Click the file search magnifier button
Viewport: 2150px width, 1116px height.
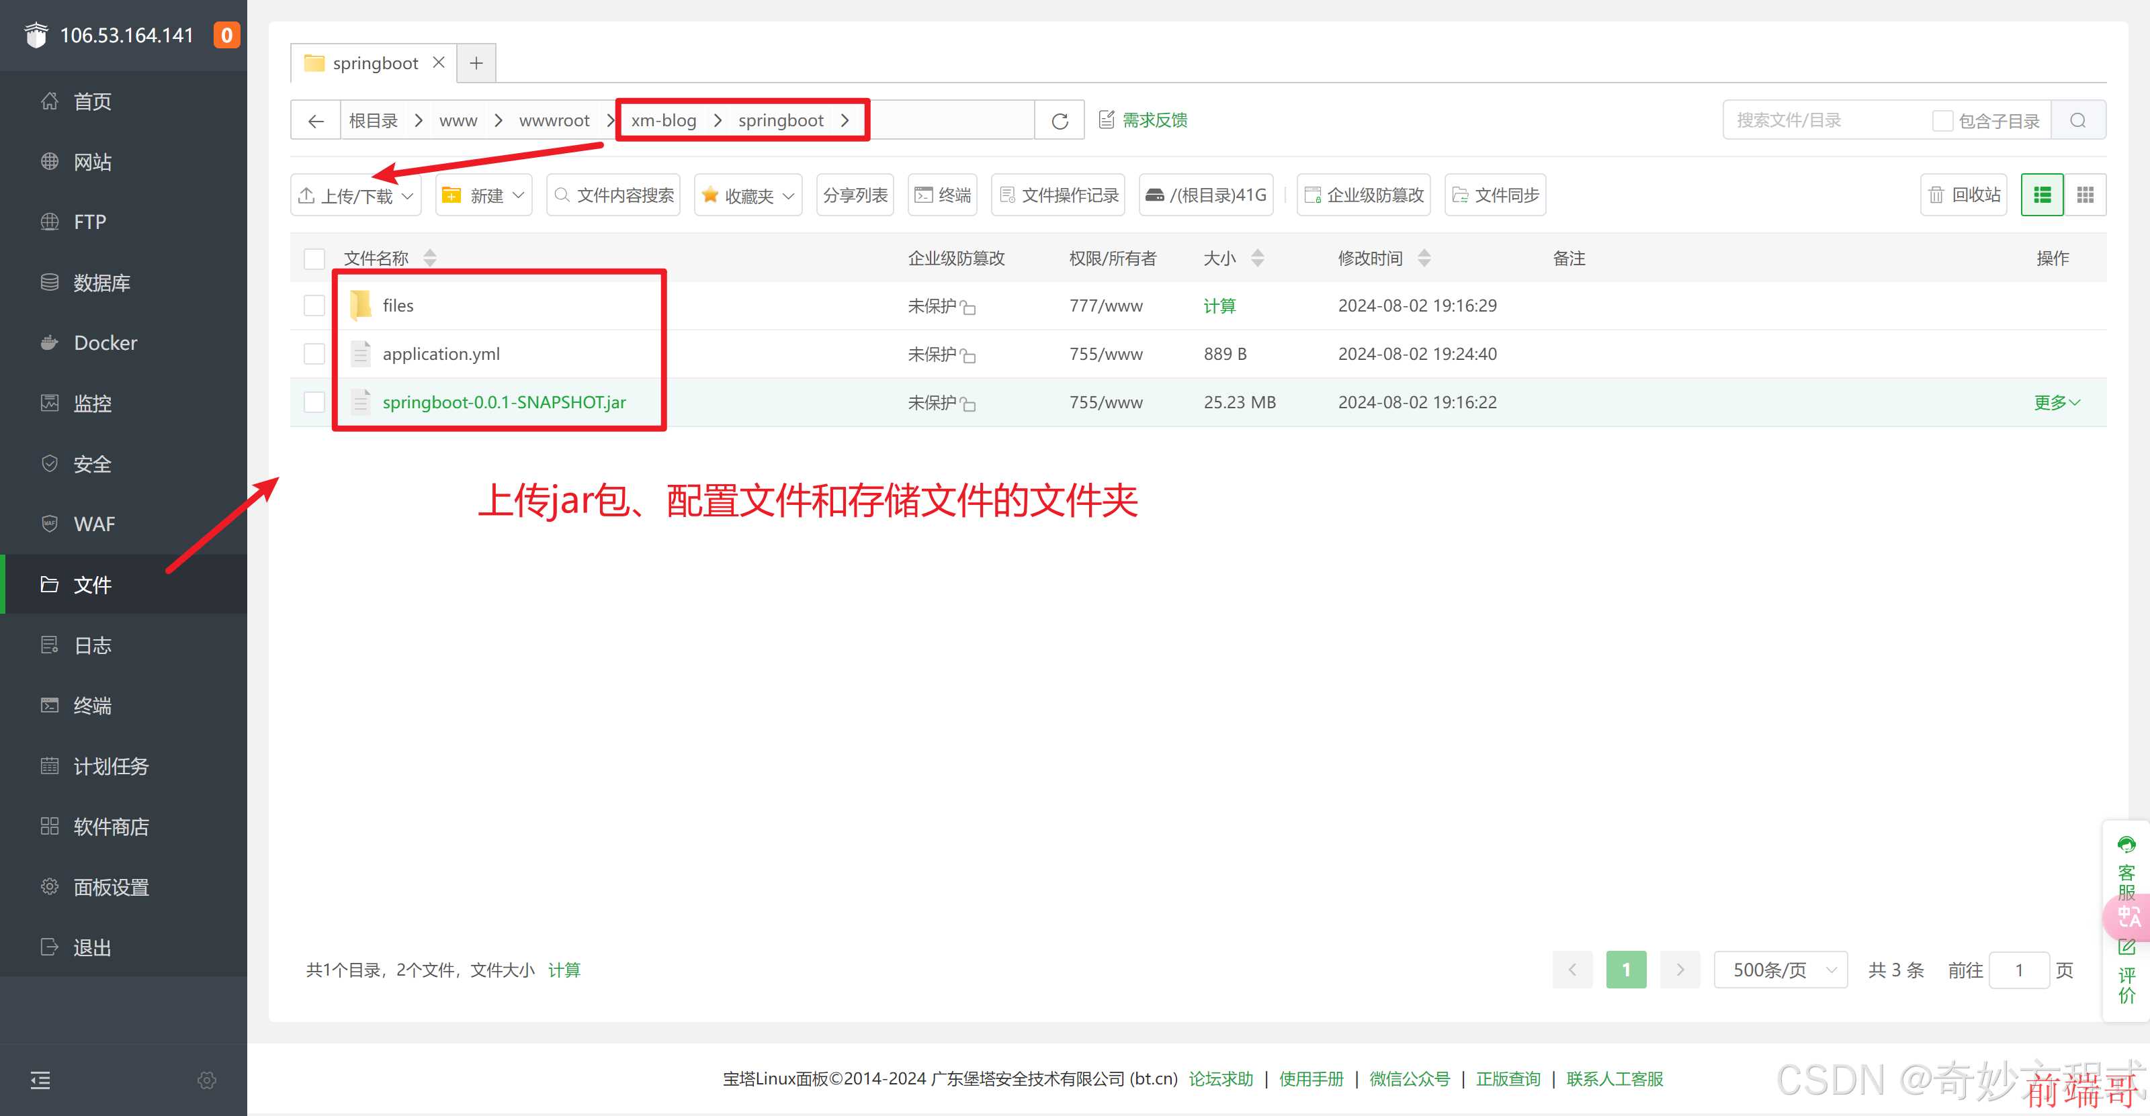click(x=2078, y=121)
